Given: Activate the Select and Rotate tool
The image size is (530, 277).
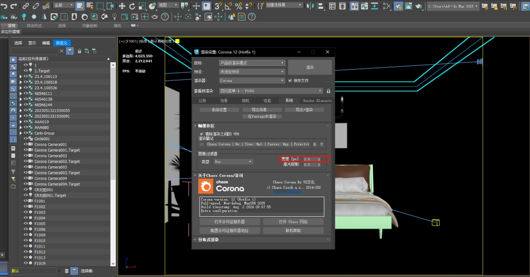Looking at the screenshot, I should pos(132,6).
